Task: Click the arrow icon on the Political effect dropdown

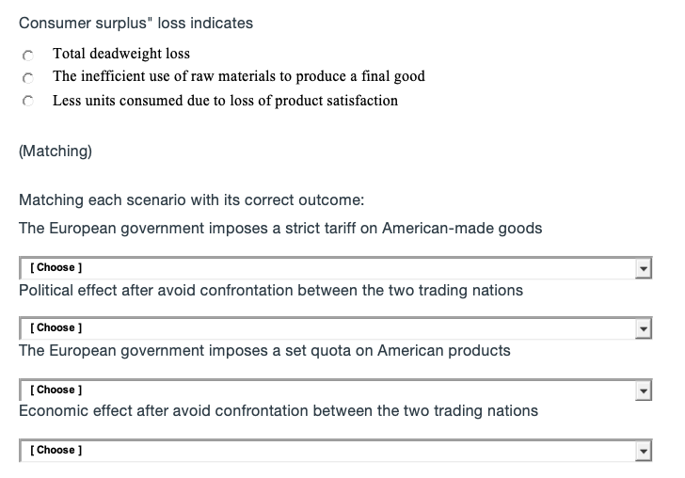Action: (x=644, y=328)
